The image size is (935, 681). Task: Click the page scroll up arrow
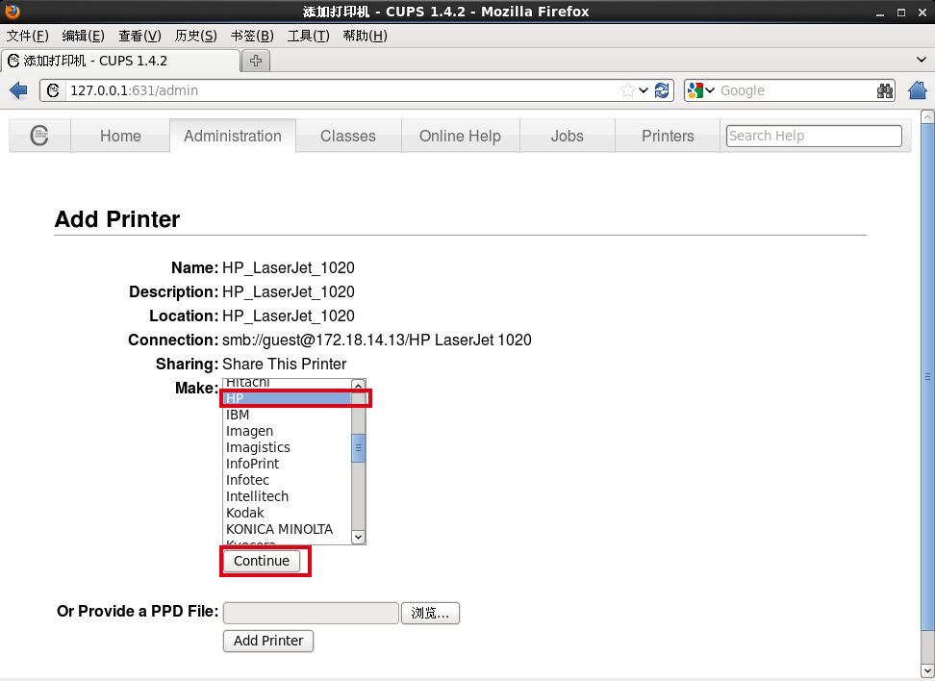[927, 117]
